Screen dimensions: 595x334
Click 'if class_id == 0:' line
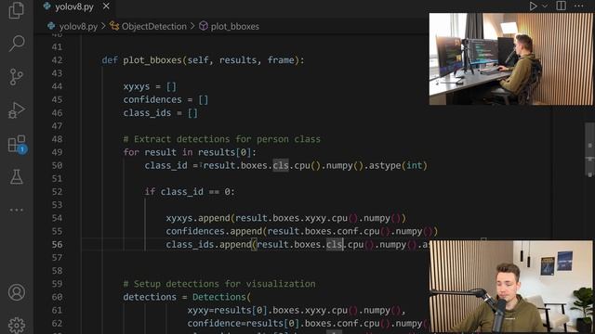point(190,192)
